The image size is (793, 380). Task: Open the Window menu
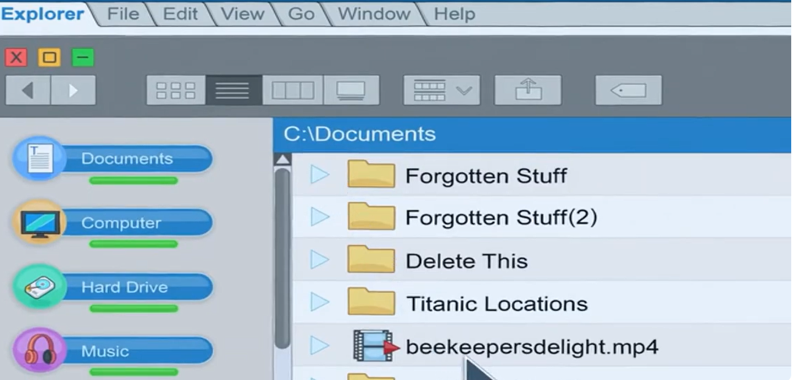tap(374, 14)
